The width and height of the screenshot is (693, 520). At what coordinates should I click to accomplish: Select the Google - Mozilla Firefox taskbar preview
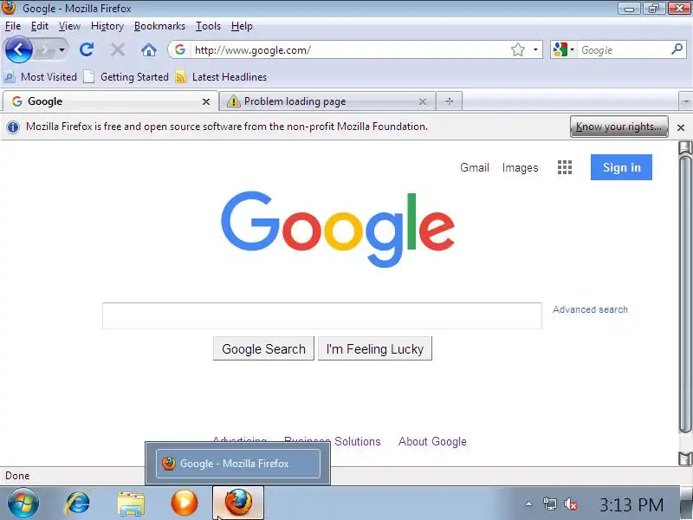point(237,464)
